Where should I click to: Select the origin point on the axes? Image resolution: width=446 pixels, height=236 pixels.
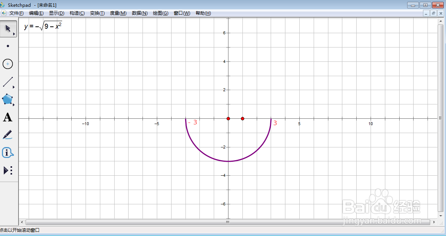[228, 119]
